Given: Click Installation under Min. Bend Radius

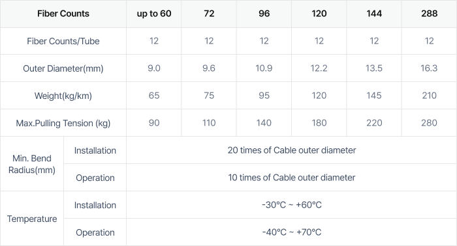Looking at the screenshot, I should (x=95, y=150).
